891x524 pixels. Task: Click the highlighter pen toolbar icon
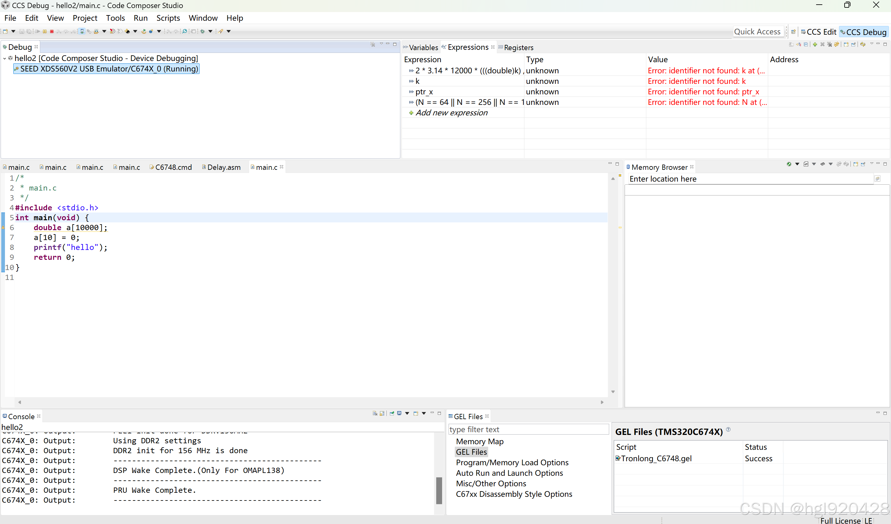click(x=221, y=32)
